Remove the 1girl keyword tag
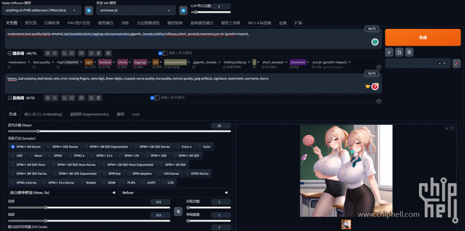The width and height of the screenshot is (465, 231). [x=95, y=62]
